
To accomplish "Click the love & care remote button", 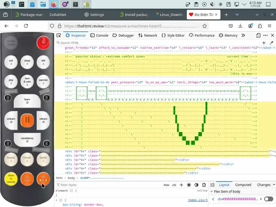I will tap(27, 81).
